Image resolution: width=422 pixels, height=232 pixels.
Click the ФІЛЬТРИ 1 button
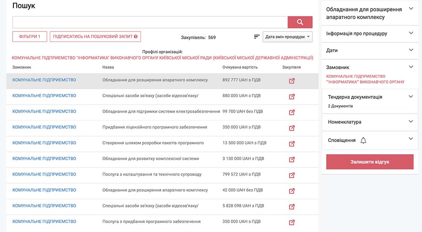click(x=30, y=37)
